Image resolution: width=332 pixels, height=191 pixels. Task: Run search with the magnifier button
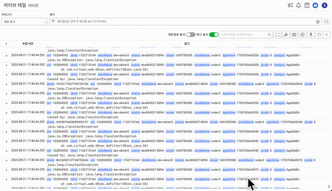point(327,22)
